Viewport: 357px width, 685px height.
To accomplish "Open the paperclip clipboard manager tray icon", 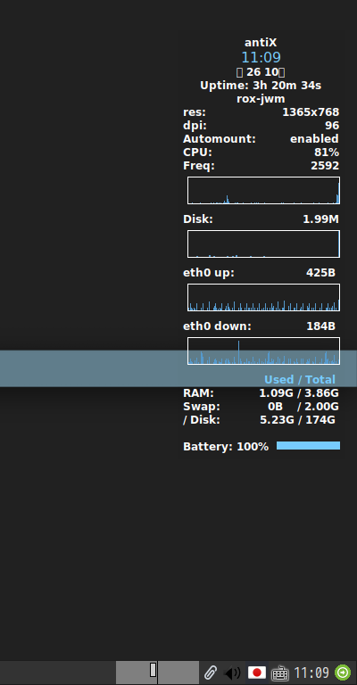I will click(x=211, y=672).
